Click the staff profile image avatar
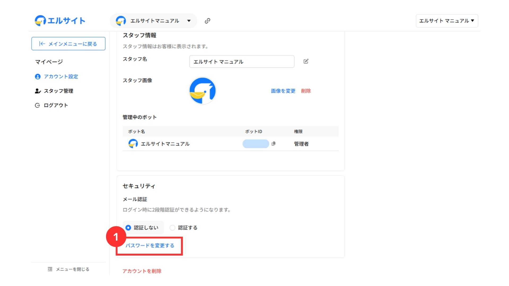 [203, 91]
